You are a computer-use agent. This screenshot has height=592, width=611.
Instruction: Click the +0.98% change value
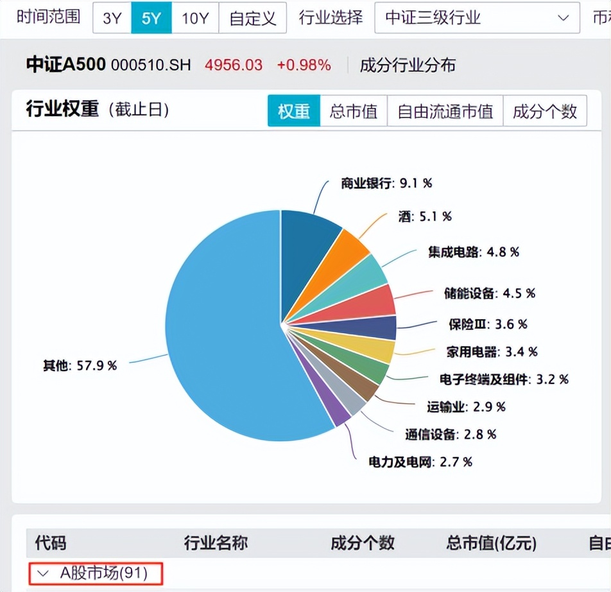[x=304, y=65]
